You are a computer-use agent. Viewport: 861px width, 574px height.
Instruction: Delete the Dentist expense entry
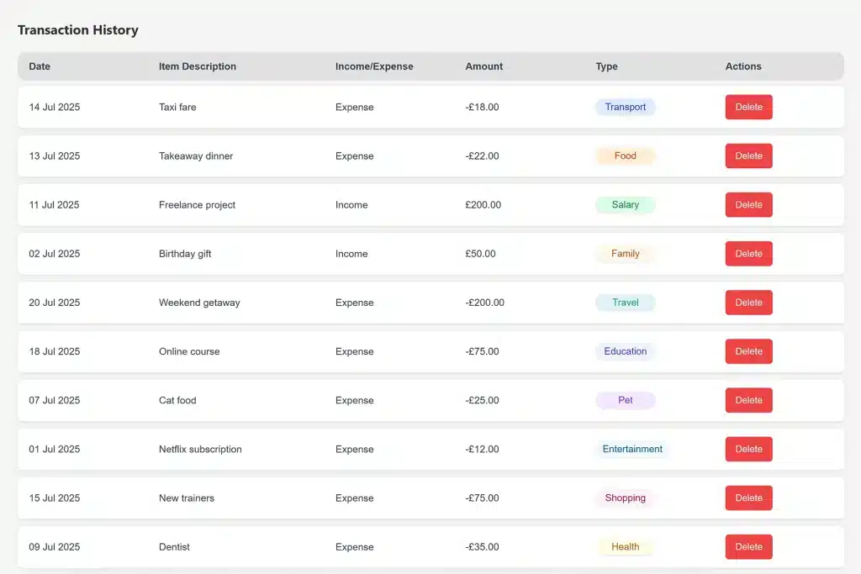pos(748,546)
